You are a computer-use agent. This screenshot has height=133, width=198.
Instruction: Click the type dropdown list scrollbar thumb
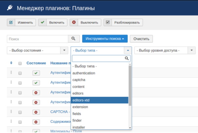pyautogui.click(x=130, y=86)
